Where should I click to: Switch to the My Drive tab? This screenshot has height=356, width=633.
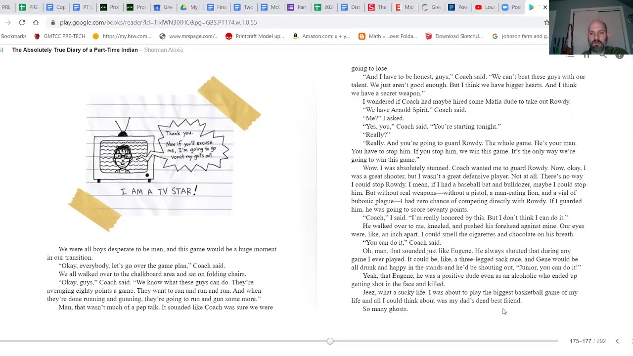click(x=189, y=7)
